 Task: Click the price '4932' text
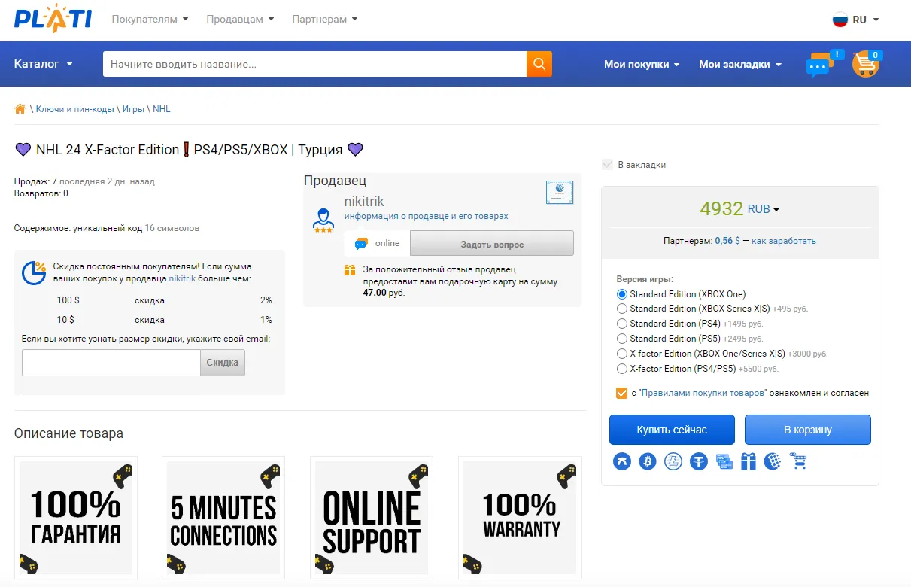721,208
